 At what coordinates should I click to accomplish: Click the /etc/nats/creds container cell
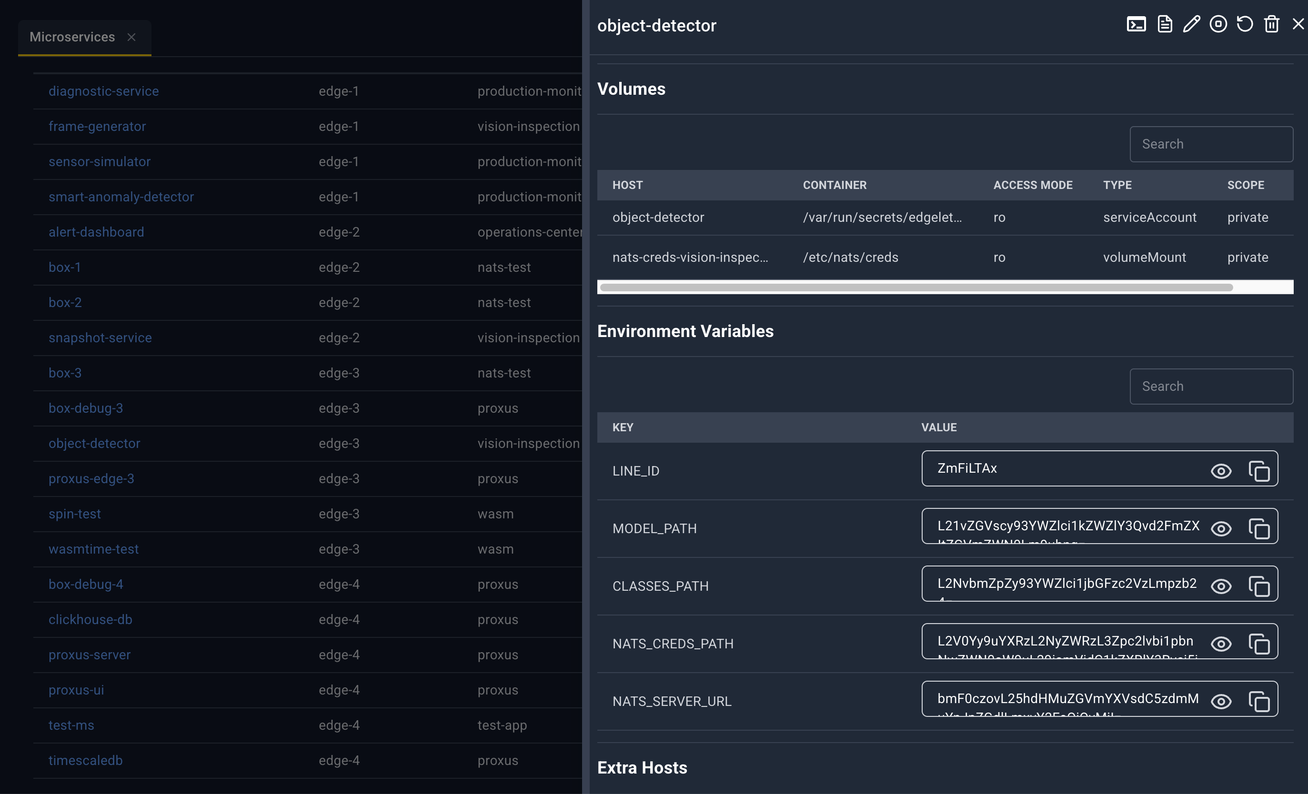[x=850, y=257]
